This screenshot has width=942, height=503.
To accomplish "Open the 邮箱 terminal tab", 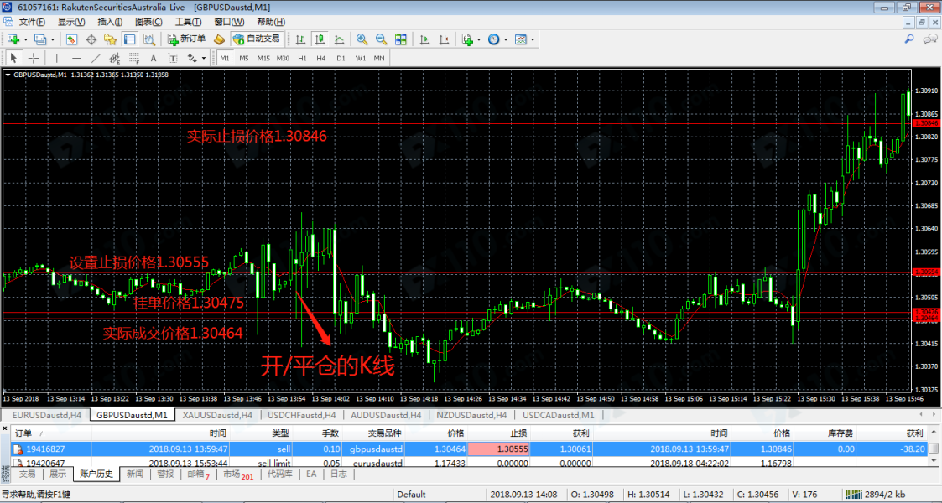I will click(198, 474).
